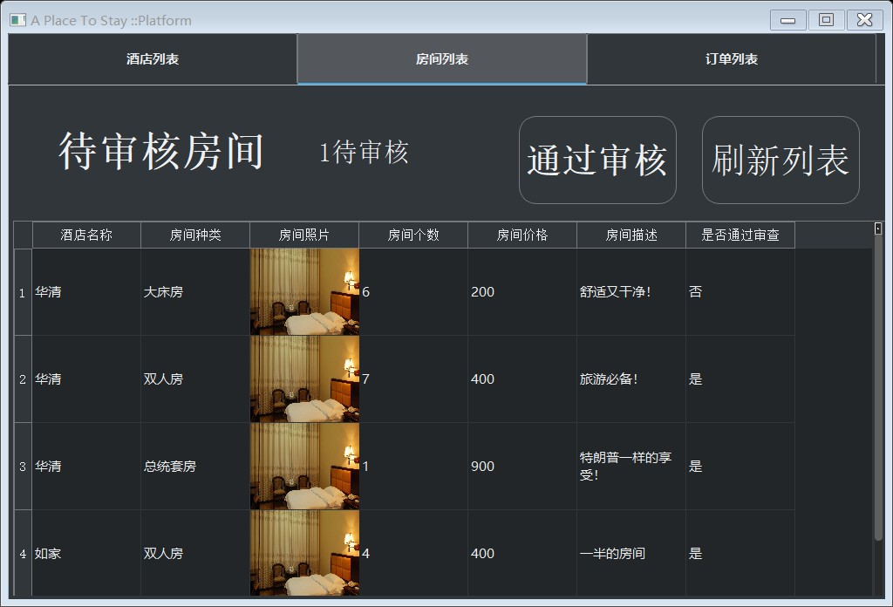Screen dimensions: 893x607
Task: Open the 订单列表 tab
Action: click(x=732, y=59)
